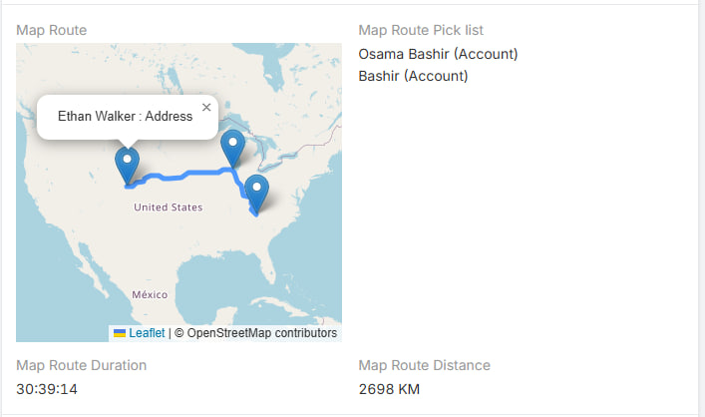Open the OpenStreetMap contributors link
The height and width of the screenshot is (417, 705).
[261, 333]
